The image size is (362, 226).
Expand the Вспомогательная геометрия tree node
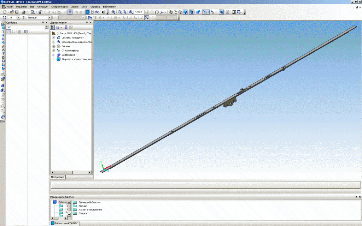tap(54, 42)
